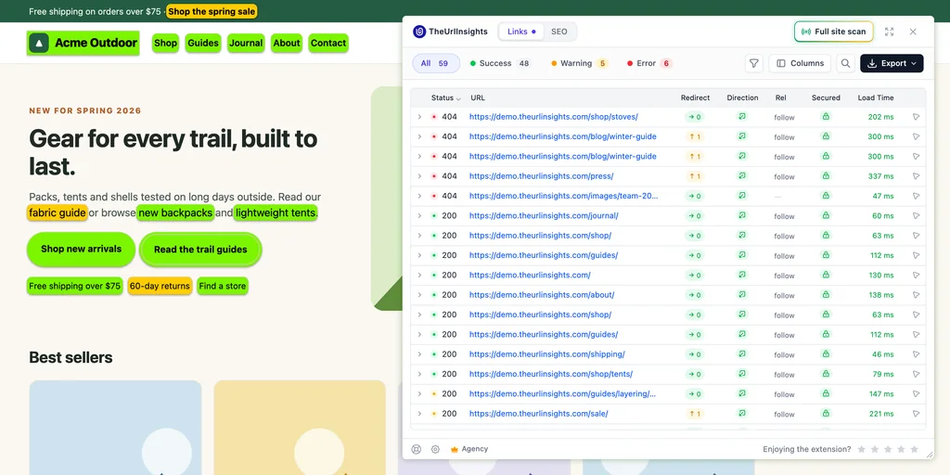Filter by Warning 5 links
The image size is (950, 475).
click(579, 63)
